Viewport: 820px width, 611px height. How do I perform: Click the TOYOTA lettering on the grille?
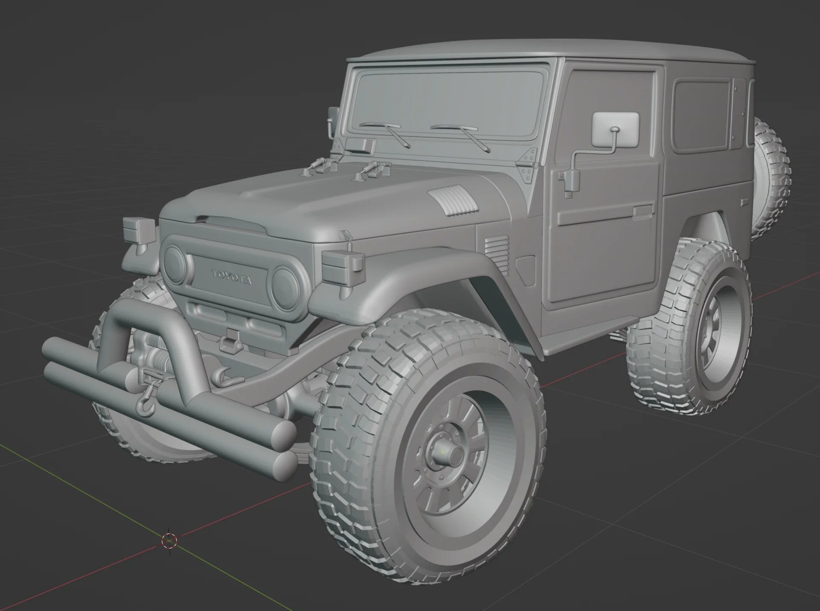tap(231, 277)
